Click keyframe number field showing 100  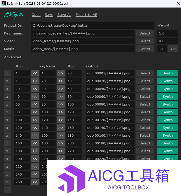click(48, 112)
